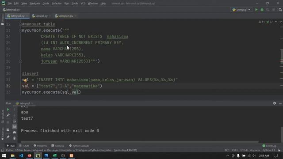Image resolution: width=283 pixels, height=159 pixels.
Task: Close the latmysql tab in the Run panel
Action: coord(32,103)
